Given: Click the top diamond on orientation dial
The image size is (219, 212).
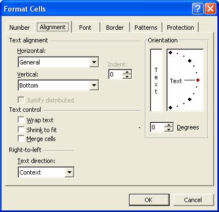Looking at the screenshot, I should 170,53.
